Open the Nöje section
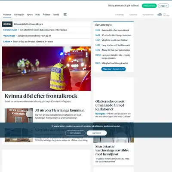 point(37,15)
